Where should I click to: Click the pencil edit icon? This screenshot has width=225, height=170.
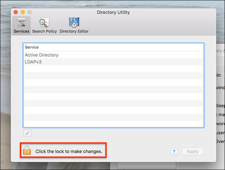click(x=27, y=133)
